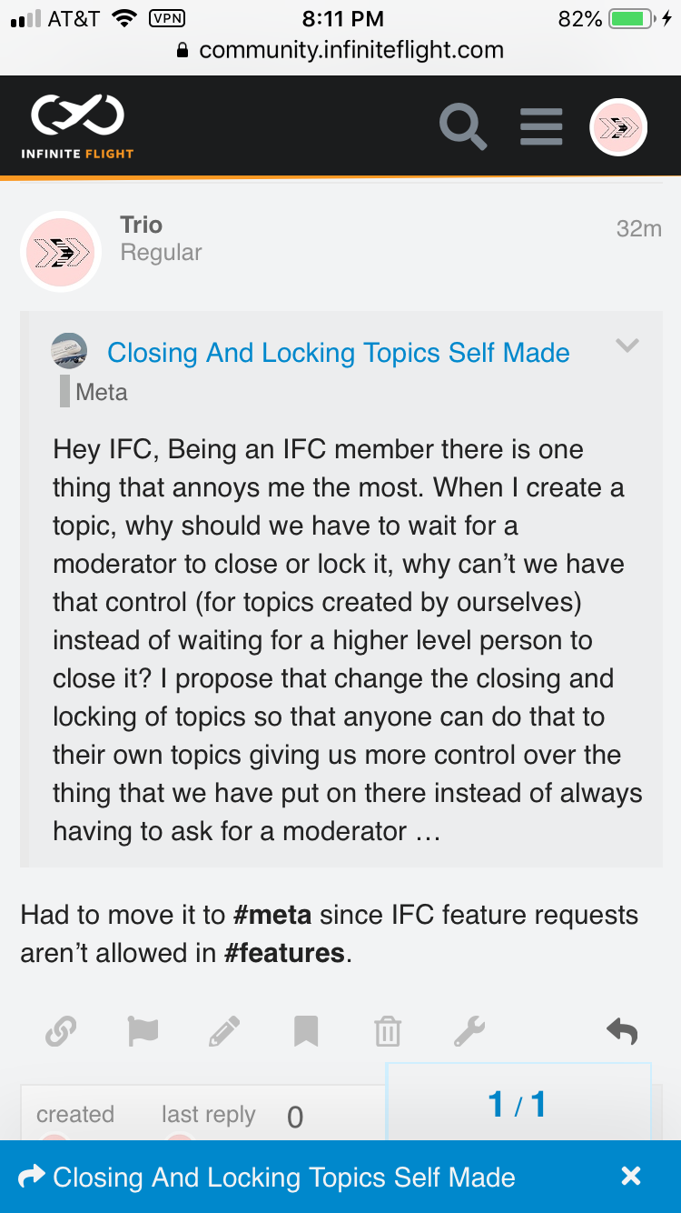Dismiss the blue topic banner
The width and height of the screenshot is (681, 1213).
coord(631,1177)
